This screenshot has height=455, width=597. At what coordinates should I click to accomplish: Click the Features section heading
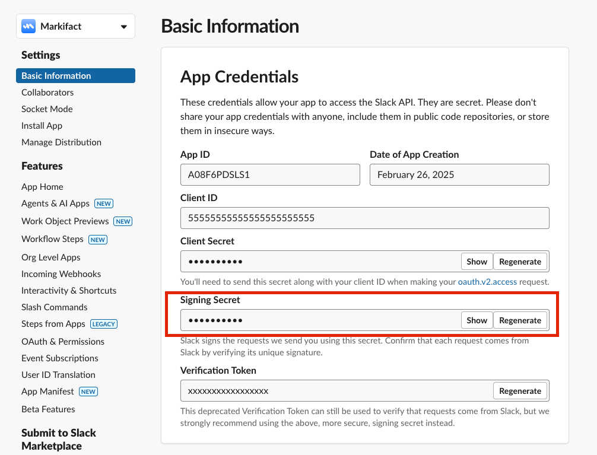(42, 166)
